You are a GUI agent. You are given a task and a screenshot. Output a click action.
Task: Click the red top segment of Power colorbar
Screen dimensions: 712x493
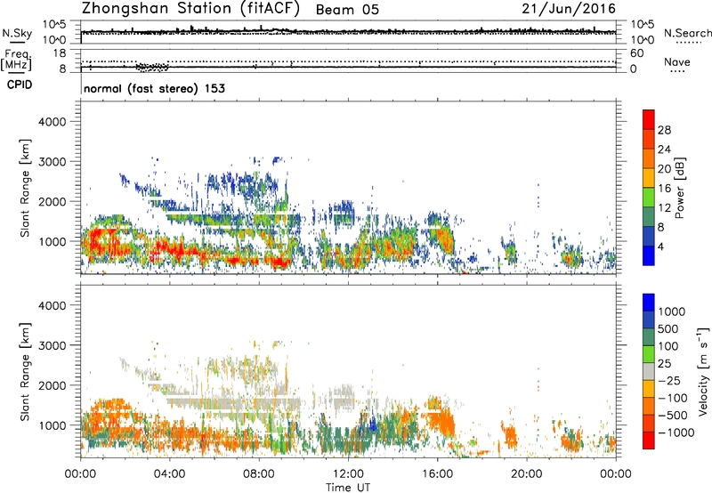[x=649, y=120]
